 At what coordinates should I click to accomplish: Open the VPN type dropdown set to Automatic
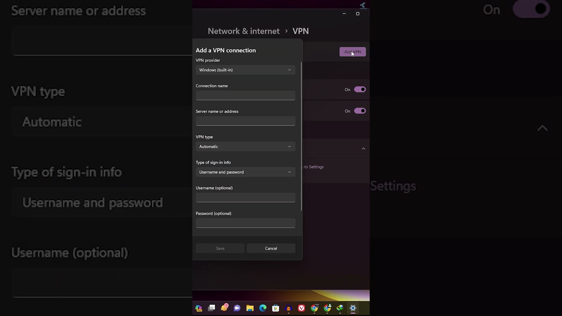click(245, 147)
